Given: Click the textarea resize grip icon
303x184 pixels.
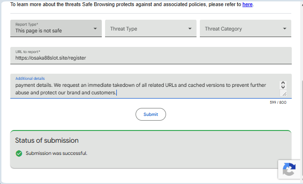Looking at the screenshot, I should coord(284,94).
